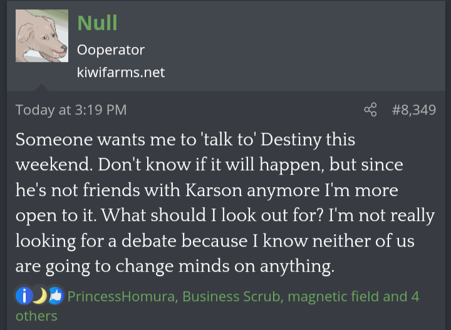Open Null's dog avatar picture
451x330 pixels.
tap(41, 35)
